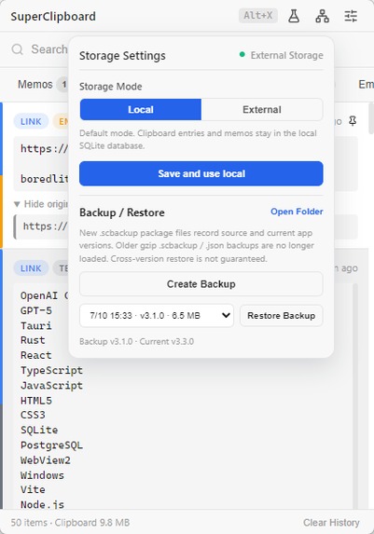Click the 'WebView2' line in entry
Viewport: 374px width, 534px height.
click(46, 460)
